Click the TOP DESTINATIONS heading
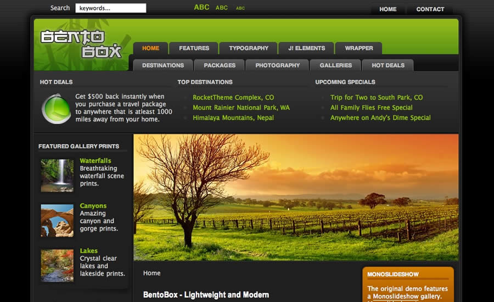This screenshot has height=302, width=494. pos(205,82)
